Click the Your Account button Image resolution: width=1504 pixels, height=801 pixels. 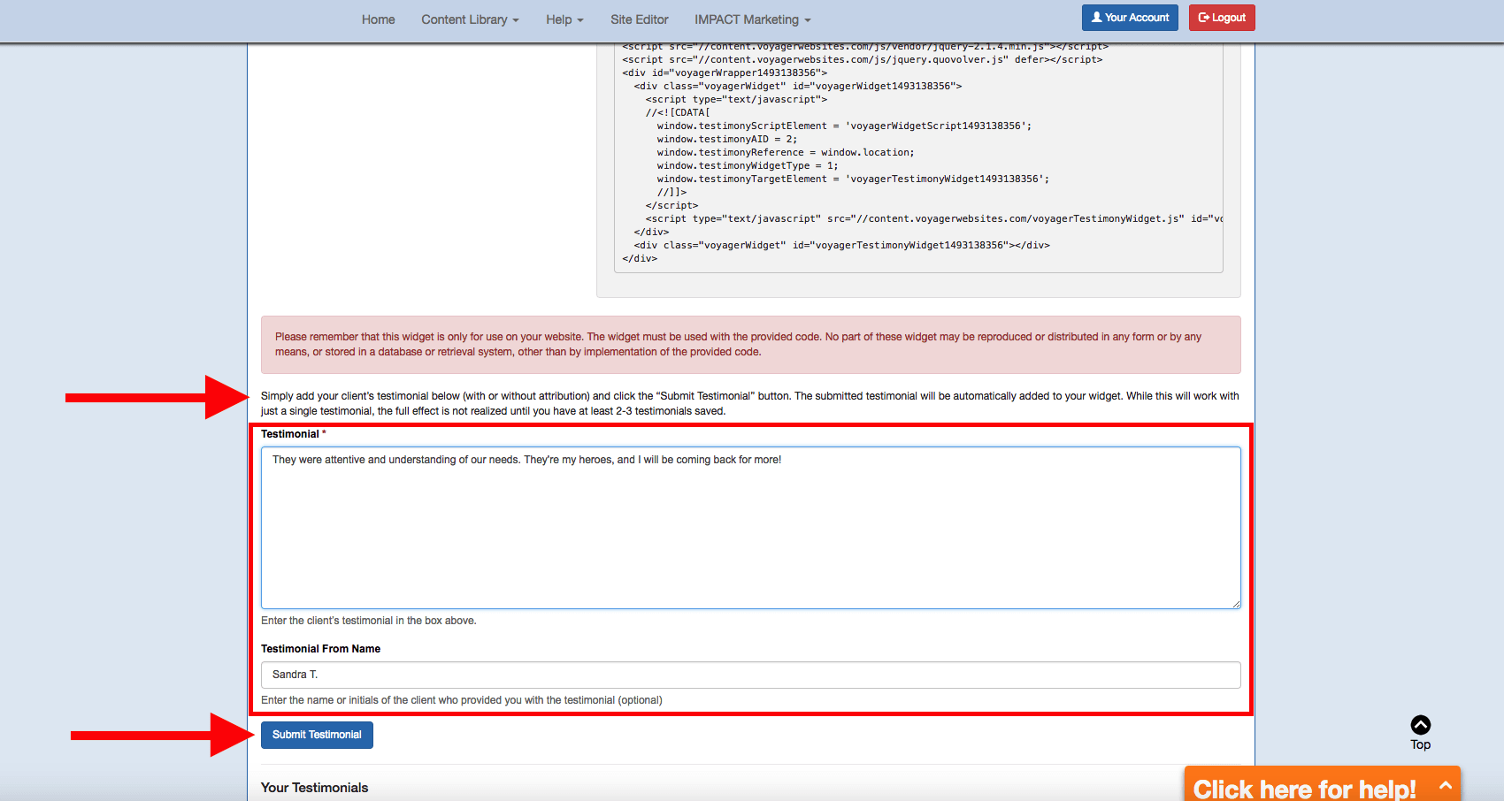click(x=1130, y=18)
